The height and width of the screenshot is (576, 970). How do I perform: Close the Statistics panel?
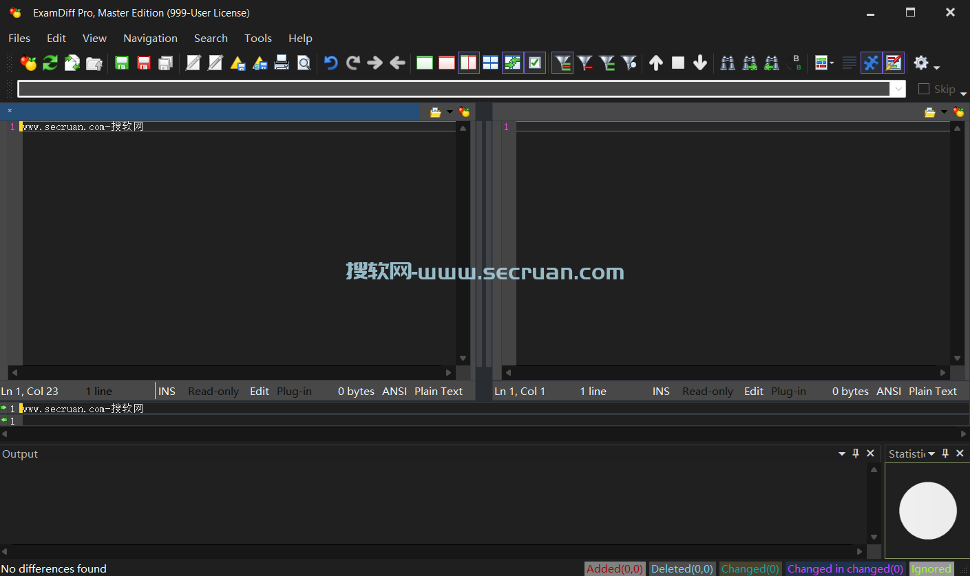[960, 454]
